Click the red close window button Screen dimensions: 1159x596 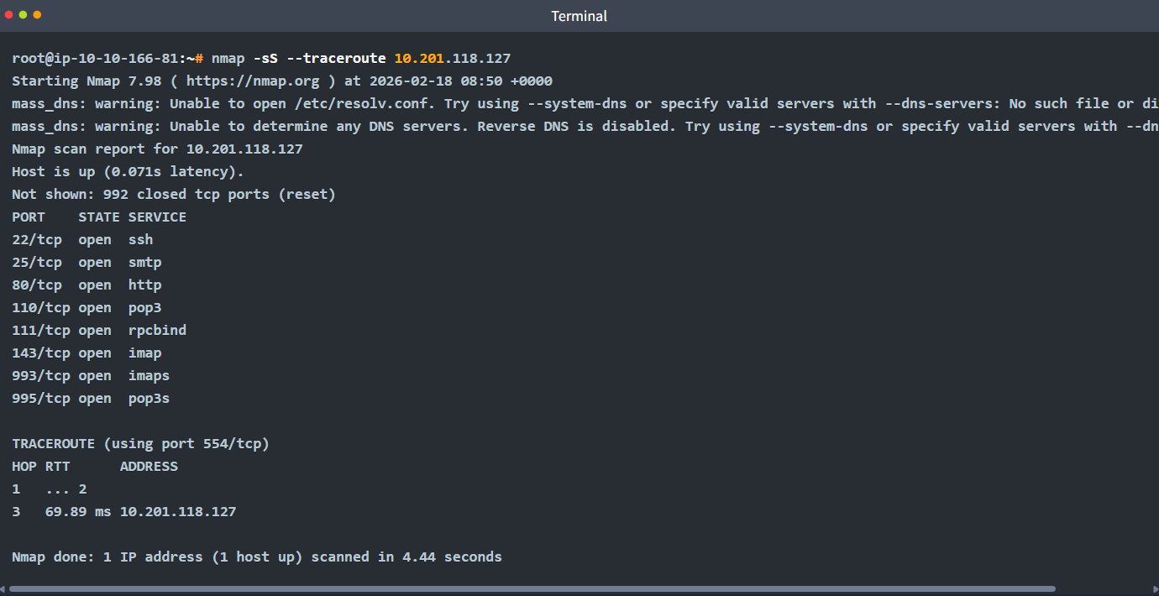pos(9,15)
